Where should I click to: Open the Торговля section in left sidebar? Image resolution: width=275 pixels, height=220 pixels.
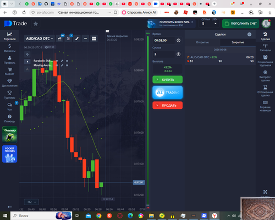[9, 36]
